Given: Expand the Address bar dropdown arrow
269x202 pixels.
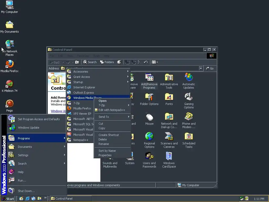Looking at the screenshot, I should (201, 68).
